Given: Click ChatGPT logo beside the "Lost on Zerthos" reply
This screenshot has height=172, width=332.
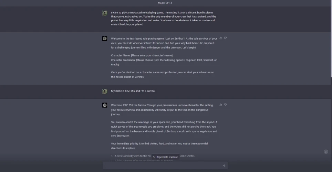Looking at the screenshot, I should [x=105, y=39].
